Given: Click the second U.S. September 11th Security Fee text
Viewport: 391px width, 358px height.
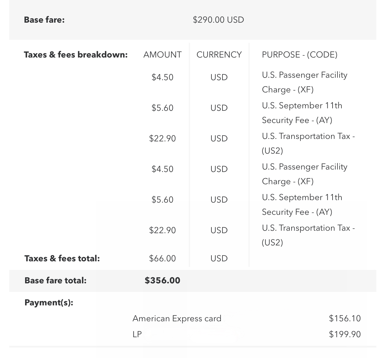Looking at the screenshot, I should (x=302, y=205).
